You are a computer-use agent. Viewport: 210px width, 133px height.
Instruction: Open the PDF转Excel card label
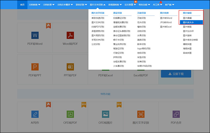point(106,75)
